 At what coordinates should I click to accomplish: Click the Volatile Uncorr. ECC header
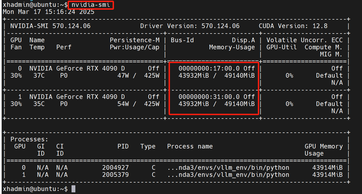point(304,40)
